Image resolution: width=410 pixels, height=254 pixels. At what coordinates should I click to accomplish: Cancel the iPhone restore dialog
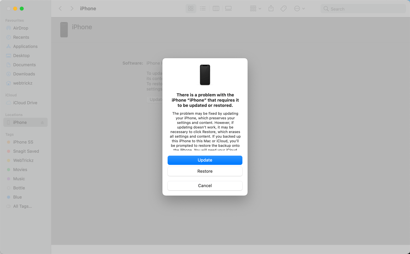205,186
